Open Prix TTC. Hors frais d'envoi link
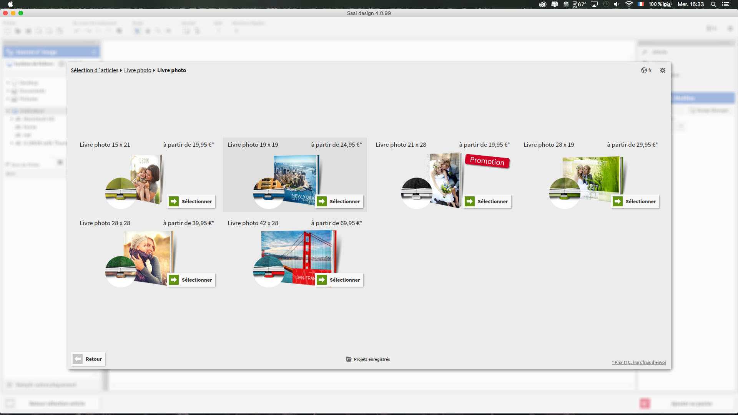This screenshot has height=415, width=738. pos(639,362)
